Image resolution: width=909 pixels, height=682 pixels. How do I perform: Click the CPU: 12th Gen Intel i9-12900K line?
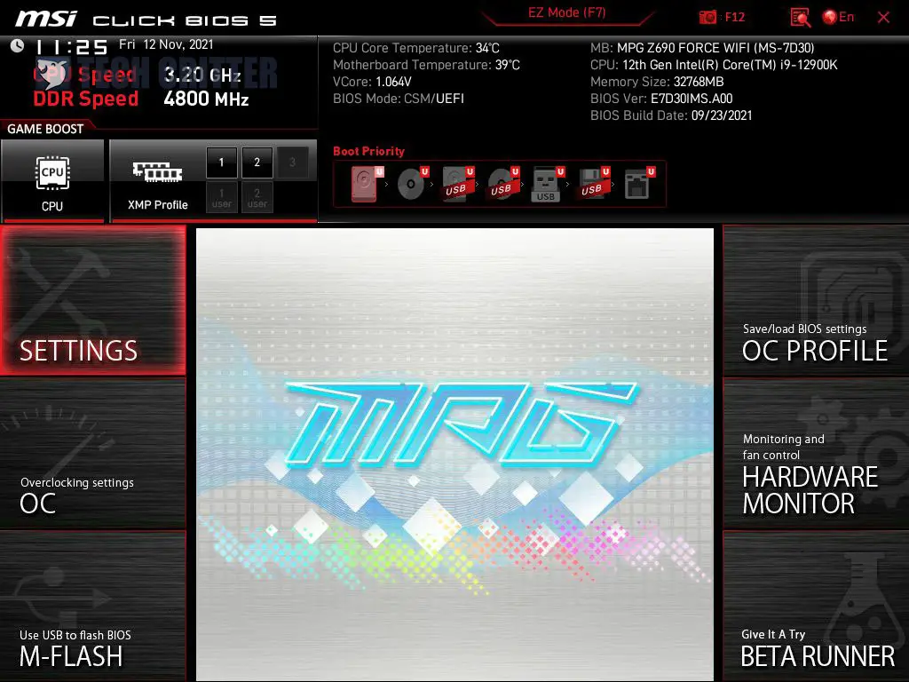point(714,65)
